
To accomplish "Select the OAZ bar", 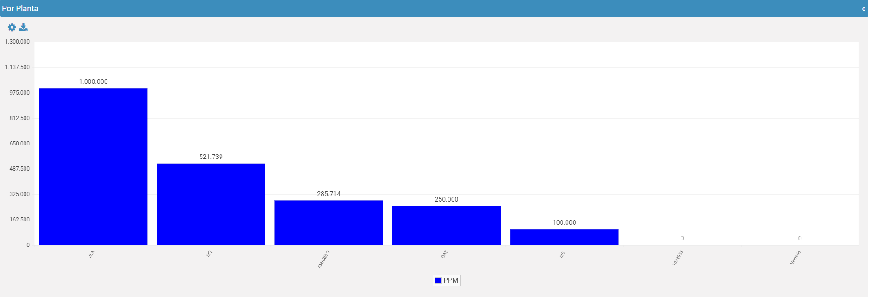I will pyautogui.click(x=447, y=226).
